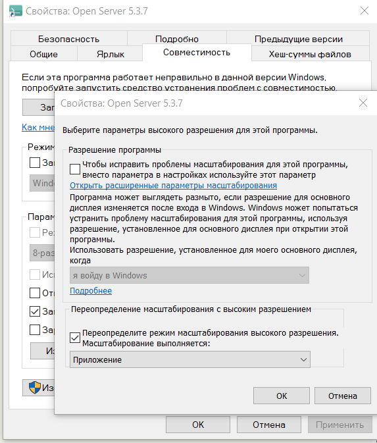This screenshot has height=443, width=377.
Task: Open the "Приложение" scaling dropdown
Action: 190,359
